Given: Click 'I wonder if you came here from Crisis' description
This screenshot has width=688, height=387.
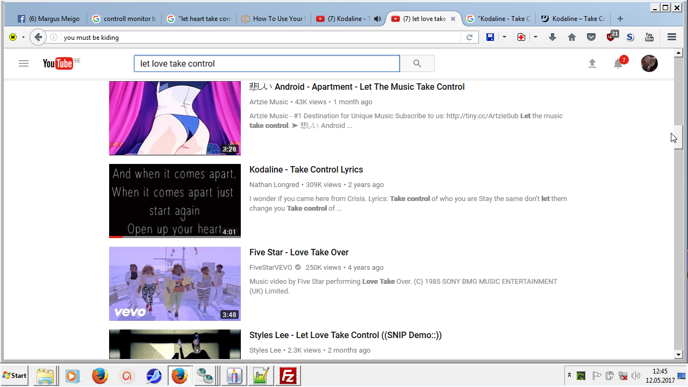Looking at the screenshot, I should click(408, 204).
